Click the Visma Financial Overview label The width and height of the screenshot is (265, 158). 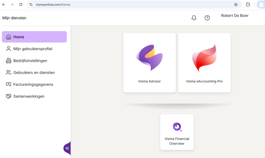pos(177,141)
